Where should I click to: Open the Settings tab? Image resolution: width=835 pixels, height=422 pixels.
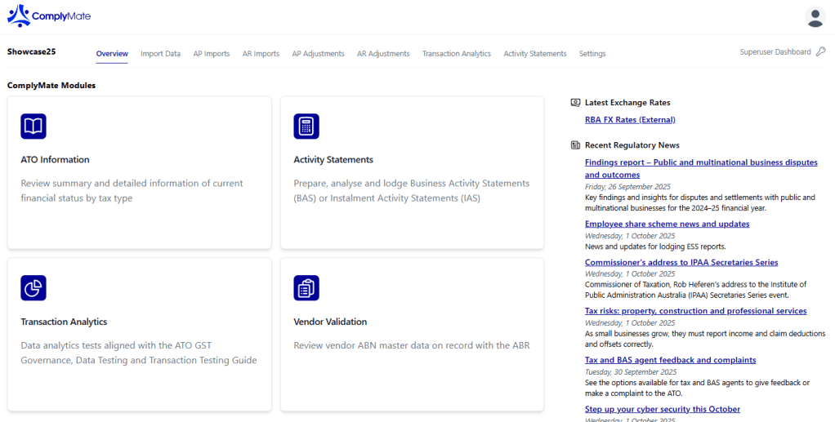click(x=592, y=54)
